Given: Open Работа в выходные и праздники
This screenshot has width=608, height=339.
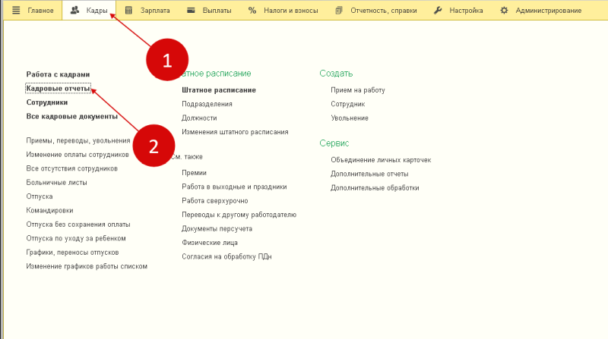Looking at the screenshot, I should (234, 187).
